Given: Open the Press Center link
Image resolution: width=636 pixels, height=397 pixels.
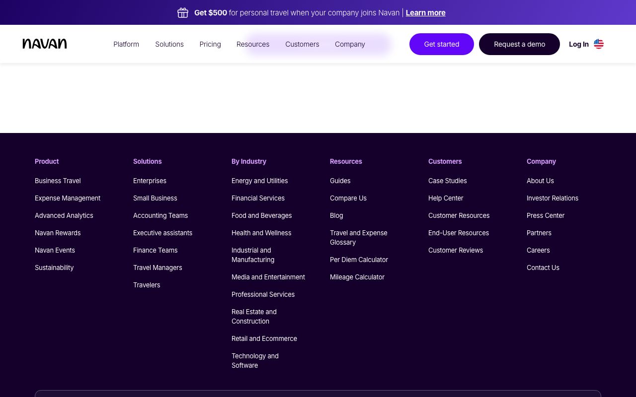Looking at the screenshot, I should 546,216.
